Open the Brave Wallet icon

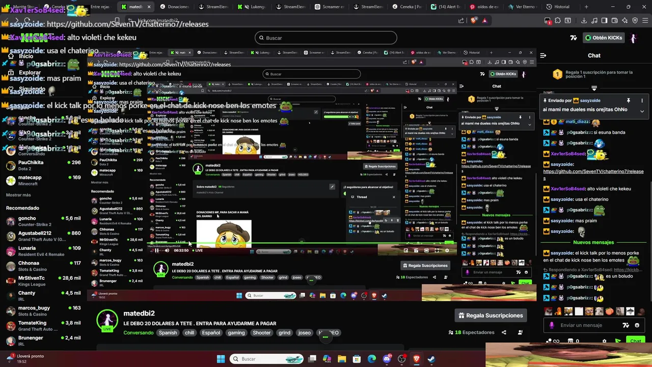[614, 20]
